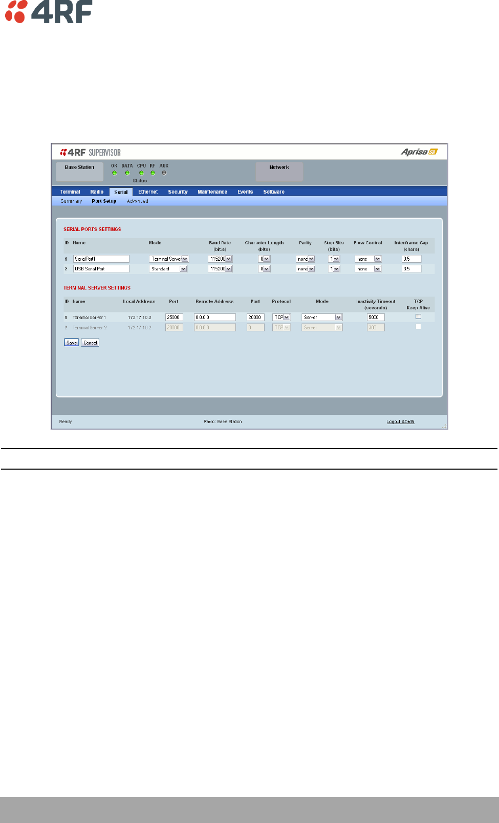Viewport: 499px width, 823px height.
Task: Click the Aprisa SR logo
Action: click(x=419, y=152)
